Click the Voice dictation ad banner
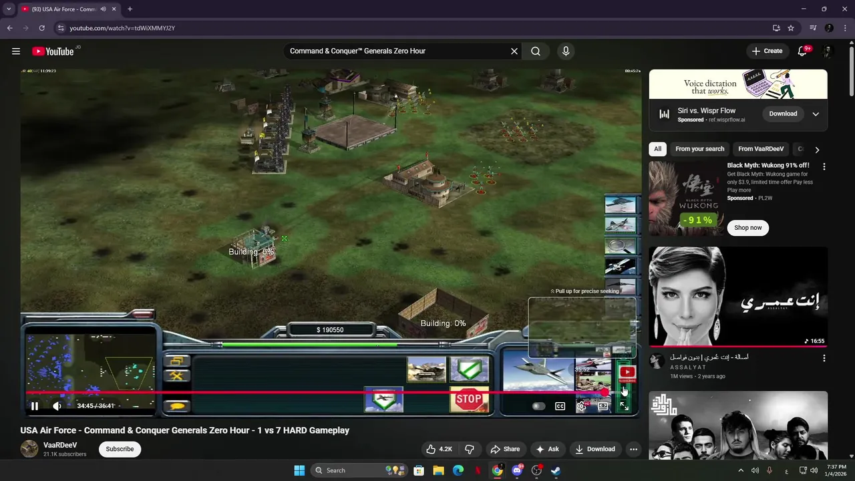Image resolution: width=855 pixels, height=481 pixels. [738, 84]
